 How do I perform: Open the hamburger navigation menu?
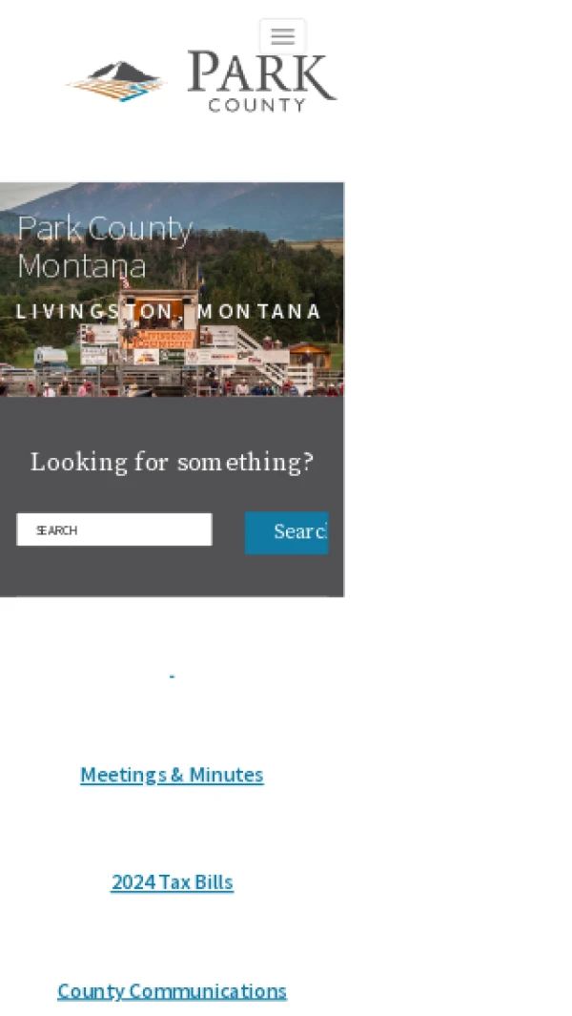pyautogui.click(x=282, y=36)
